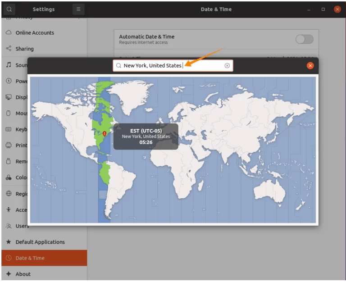Click the Color settings icon
346x282 pixels.
point(9,177)
